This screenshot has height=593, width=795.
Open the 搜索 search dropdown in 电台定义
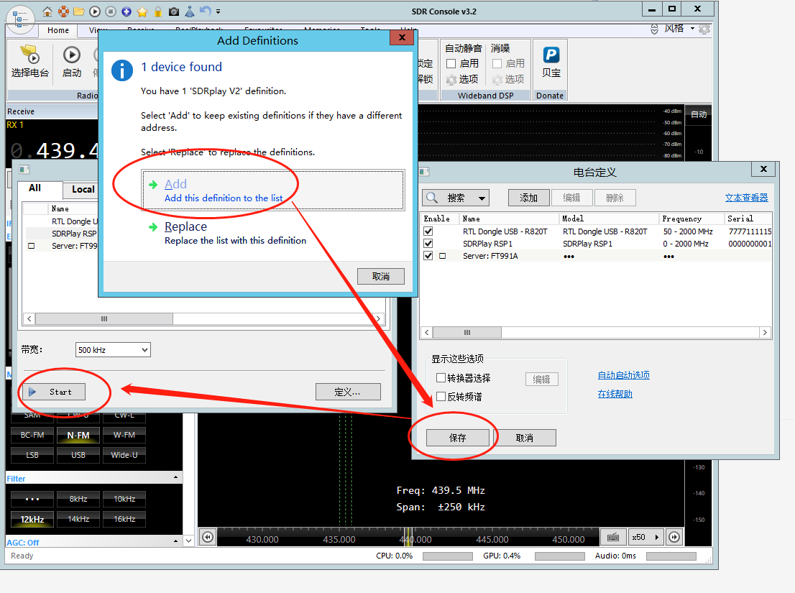pos(456,198)
